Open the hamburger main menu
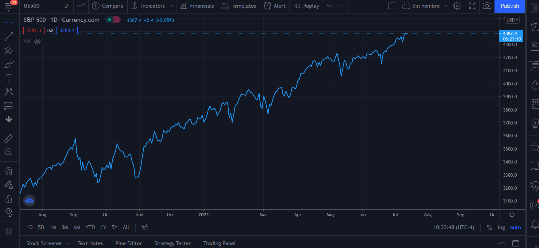The height and width of the screenshot is (248, 539). tap(9, 6)
